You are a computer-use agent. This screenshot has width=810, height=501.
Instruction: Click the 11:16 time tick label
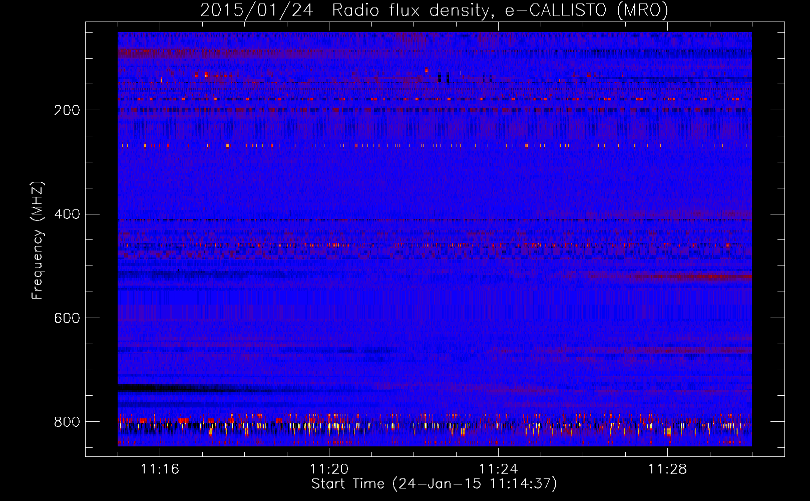[160, 469]
